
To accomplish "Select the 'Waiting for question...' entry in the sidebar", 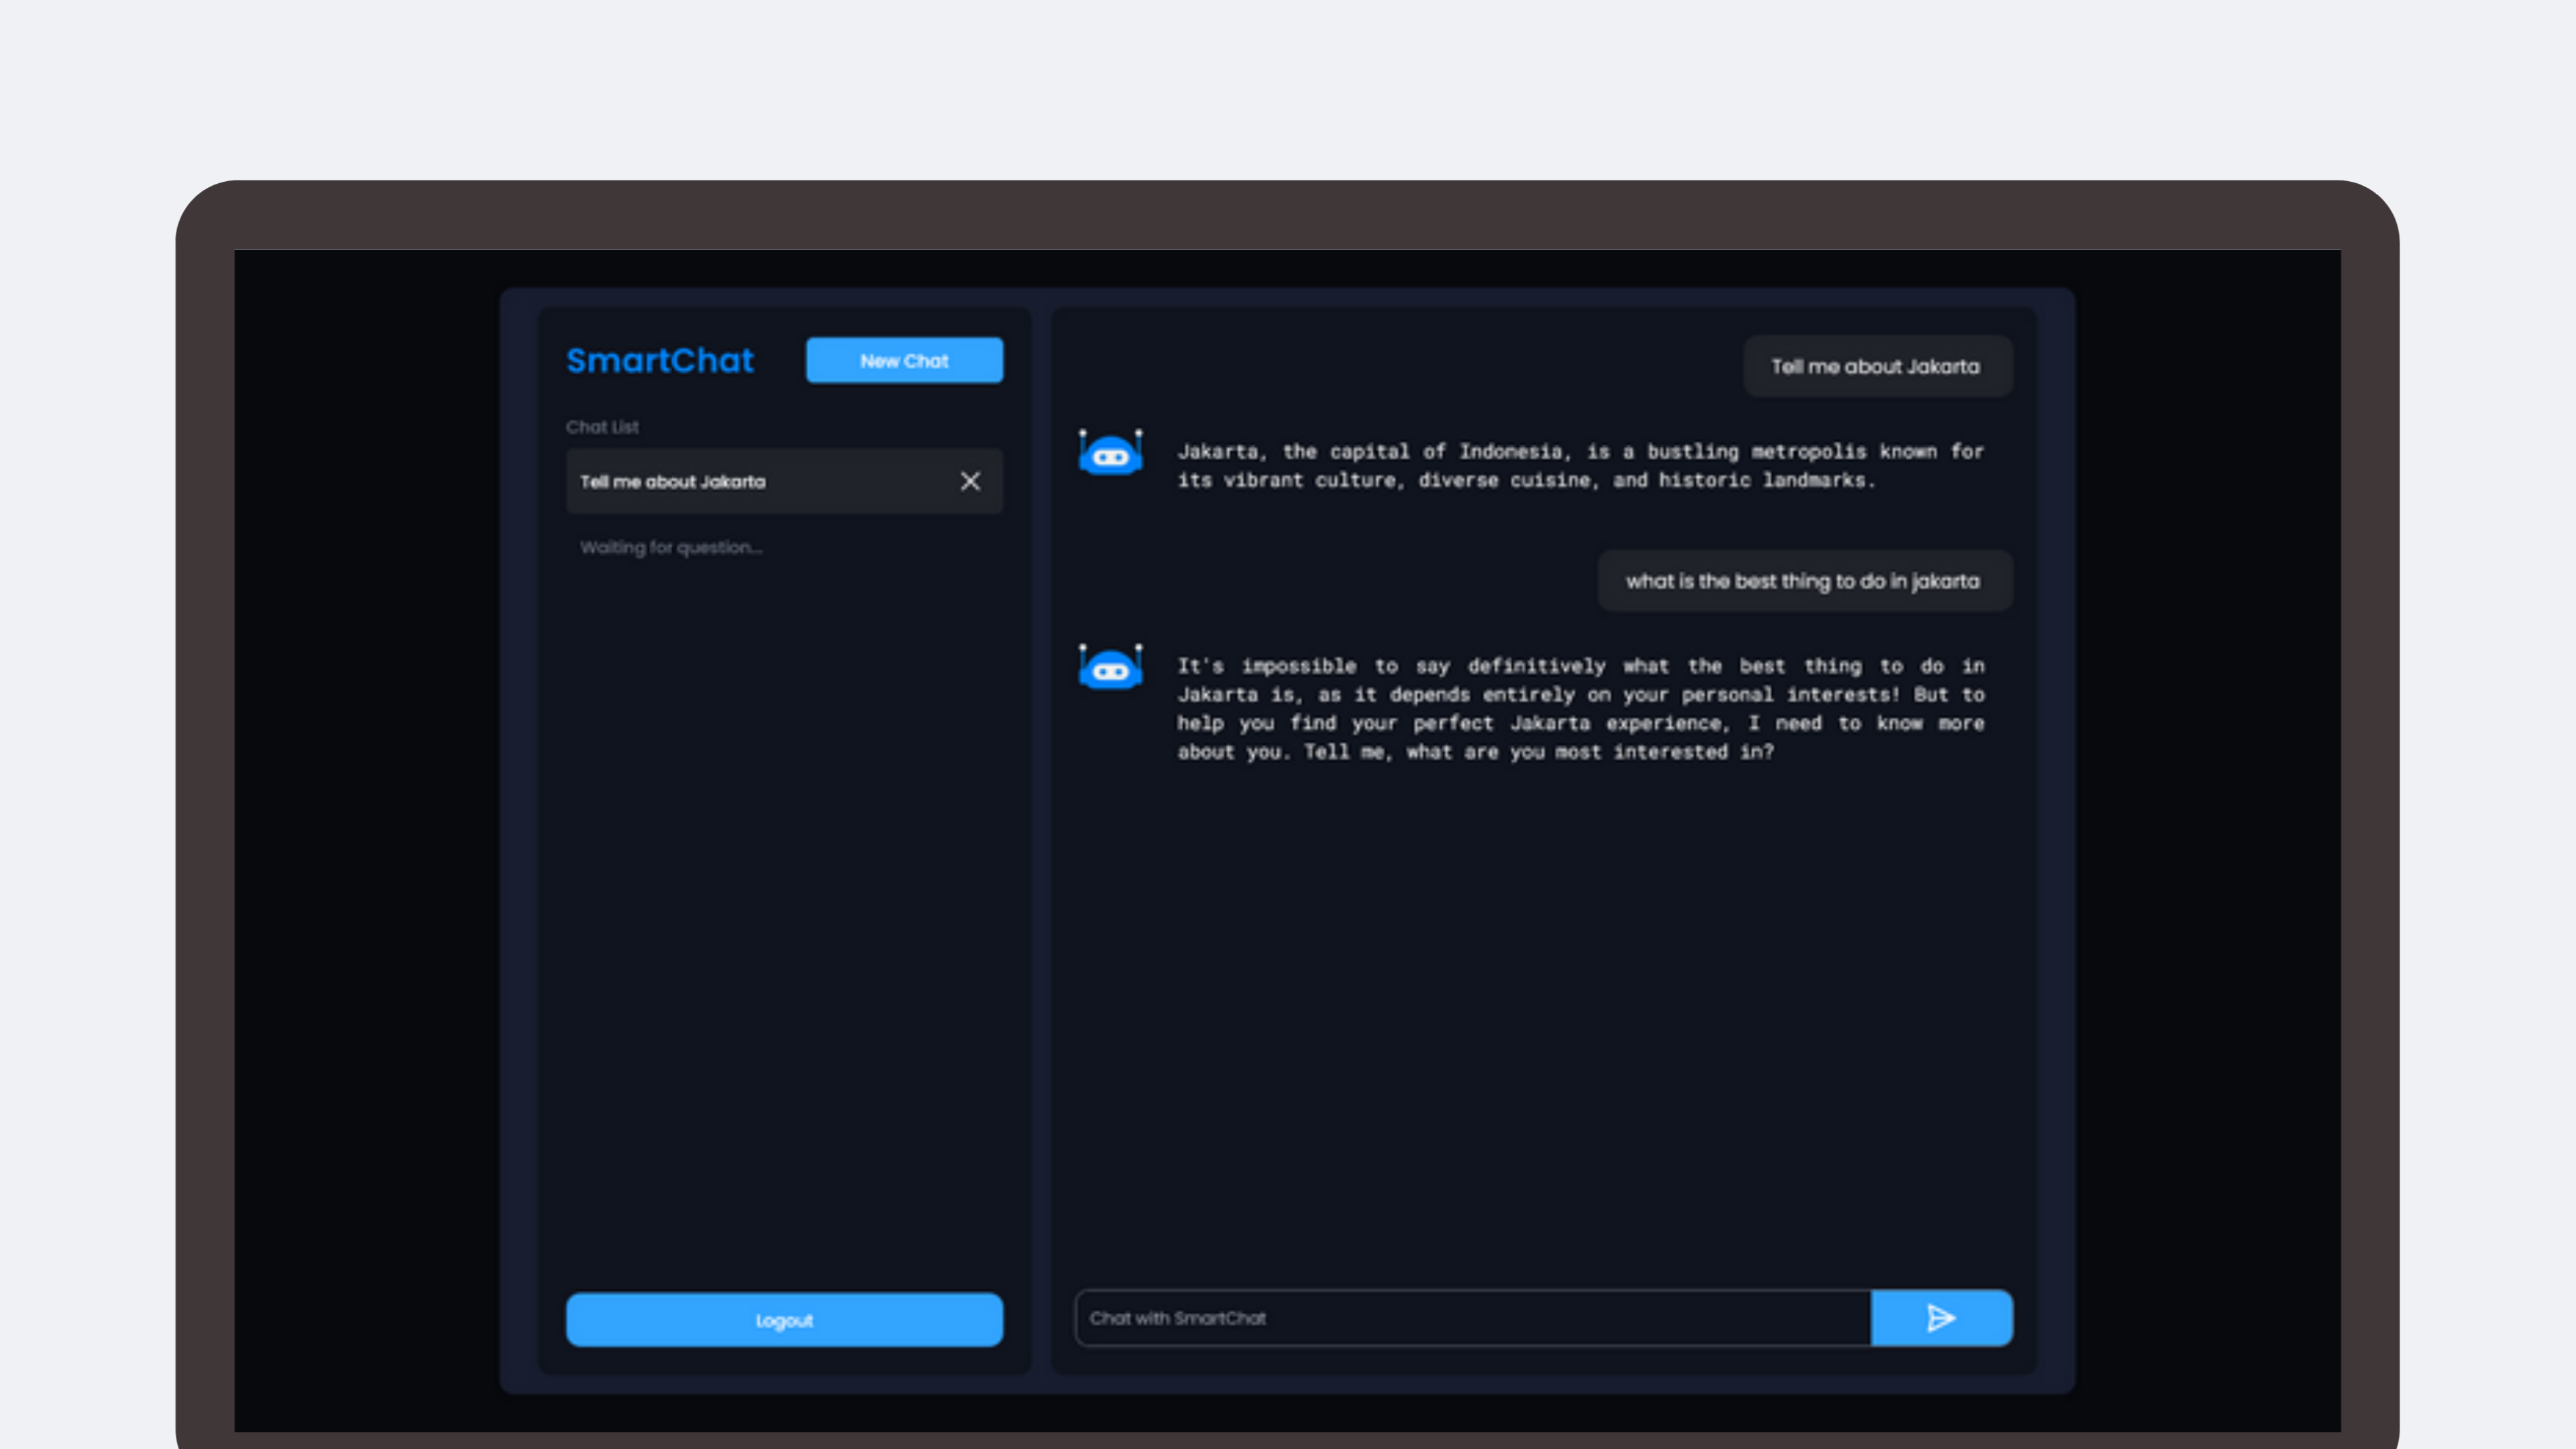I will click(x=671, y=547).
